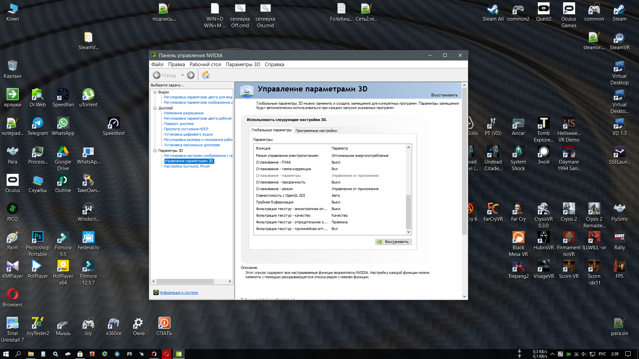Open Quest2 desktop icon
The width and height of the screenshot is (639, 359).
click(543, 12)
